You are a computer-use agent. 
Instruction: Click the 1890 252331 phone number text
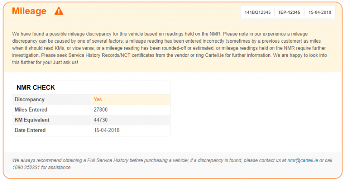(x=26, y=168)
